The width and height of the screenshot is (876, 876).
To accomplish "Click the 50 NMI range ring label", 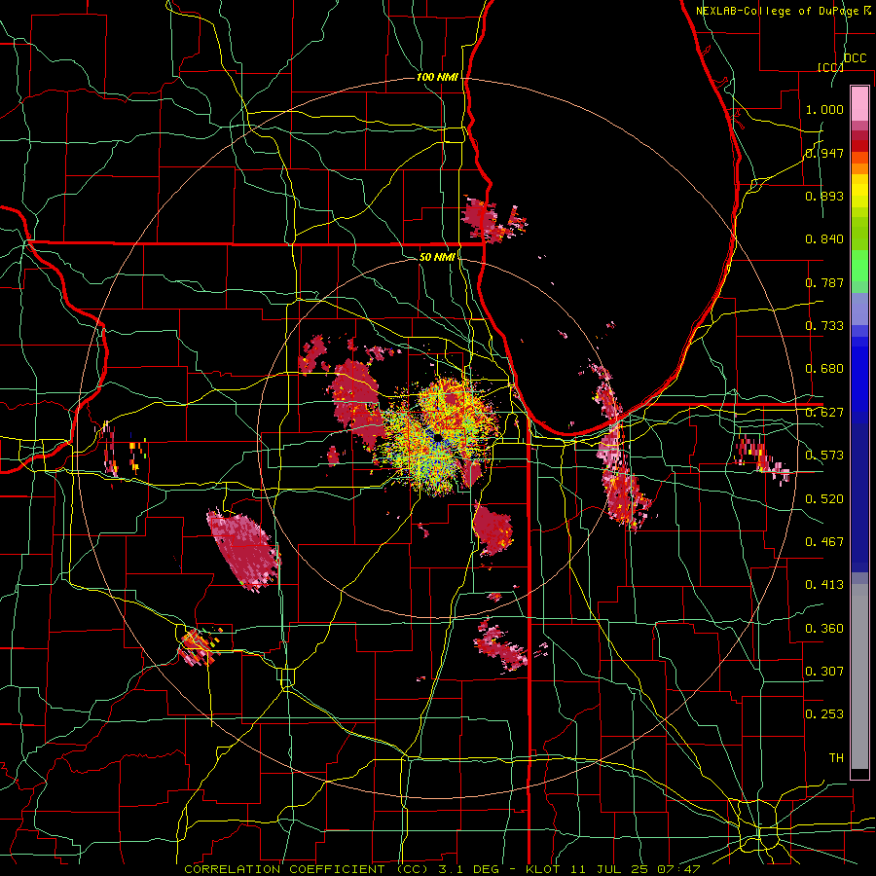I will click(437, 257).
